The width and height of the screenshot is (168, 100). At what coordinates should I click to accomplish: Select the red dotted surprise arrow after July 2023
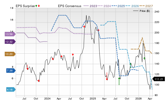pyautogui.click(x=27, y=67)
